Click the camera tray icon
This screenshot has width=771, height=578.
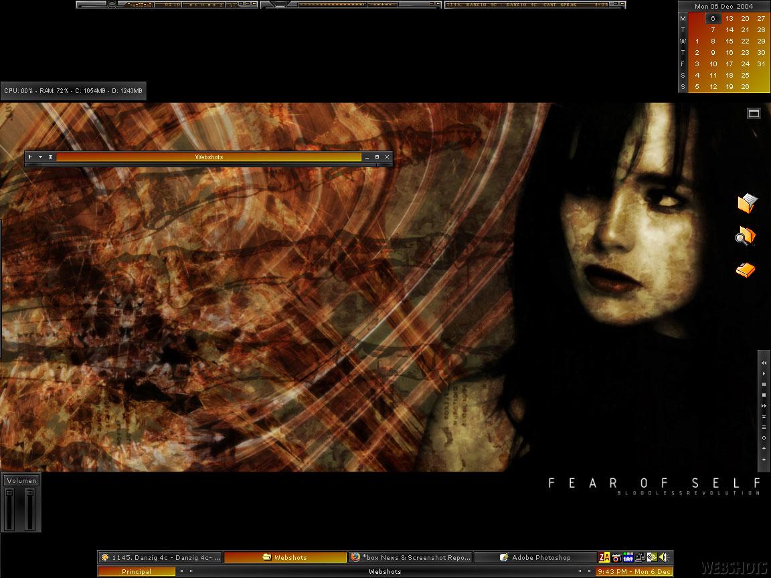[616, 557]
